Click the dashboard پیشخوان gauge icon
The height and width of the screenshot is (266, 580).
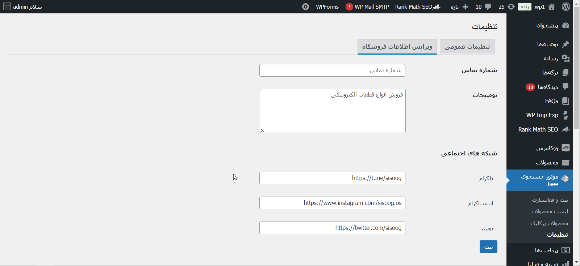point(566,25)
